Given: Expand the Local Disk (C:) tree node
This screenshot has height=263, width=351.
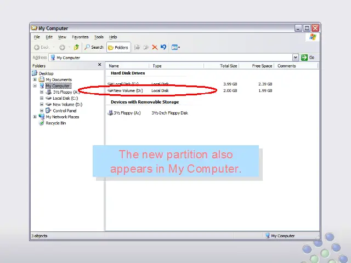Looking at the screenshot, I should point(42,98).
